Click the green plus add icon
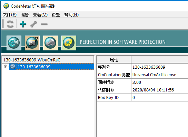The height and width of the screenshot is (137, 188). (23, 24)
